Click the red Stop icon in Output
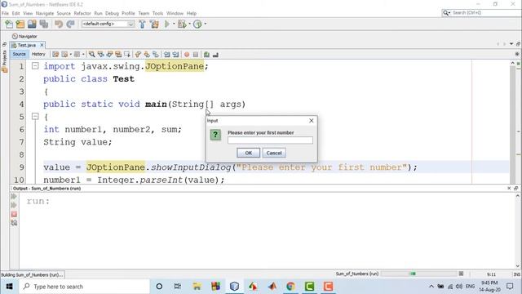The height and width of the screenshot is (294, 522). (14, 214)
